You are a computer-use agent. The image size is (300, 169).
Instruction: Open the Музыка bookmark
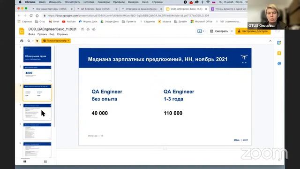click(x=165, y=22)
